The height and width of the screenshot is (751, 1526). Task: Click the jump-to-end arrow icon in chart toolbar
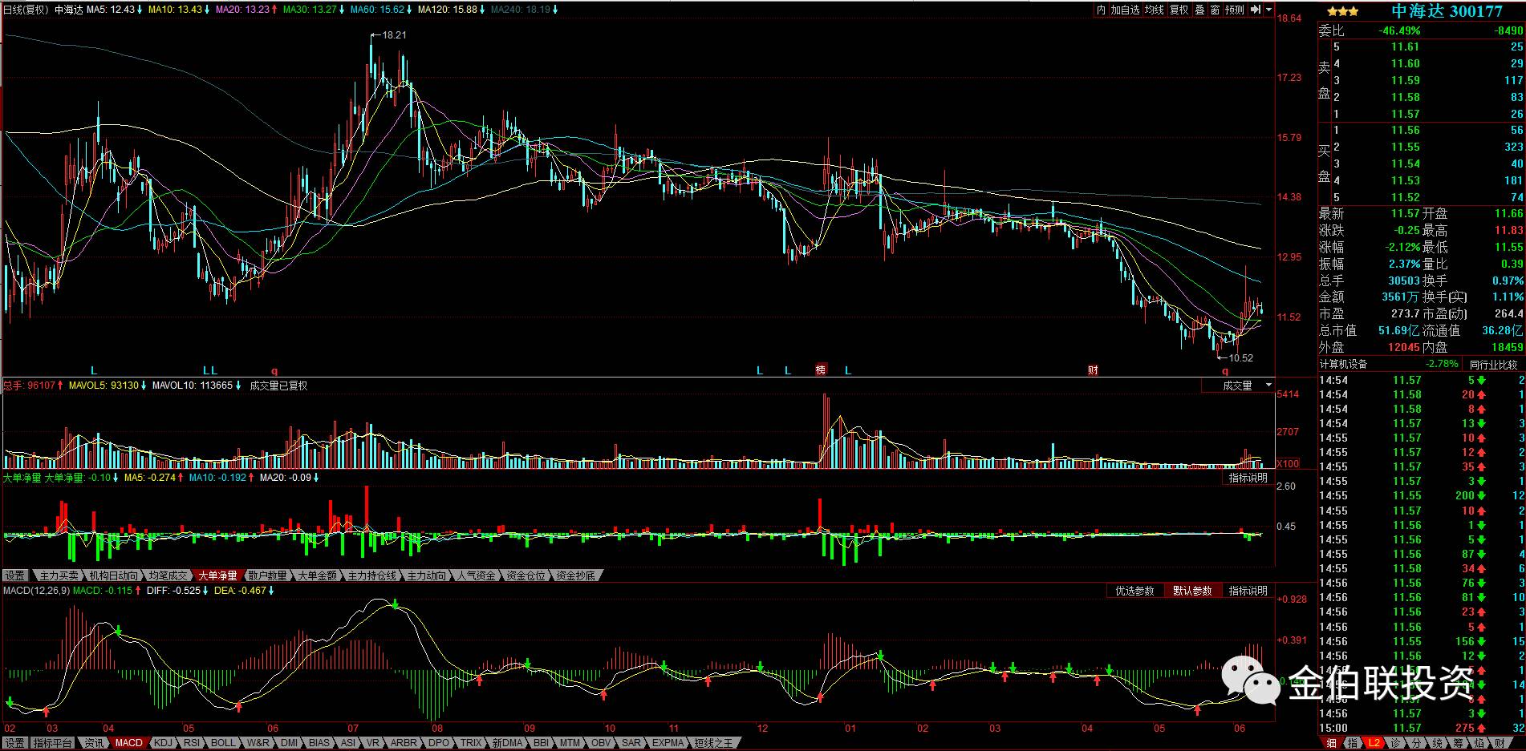tap(1256, 10)
